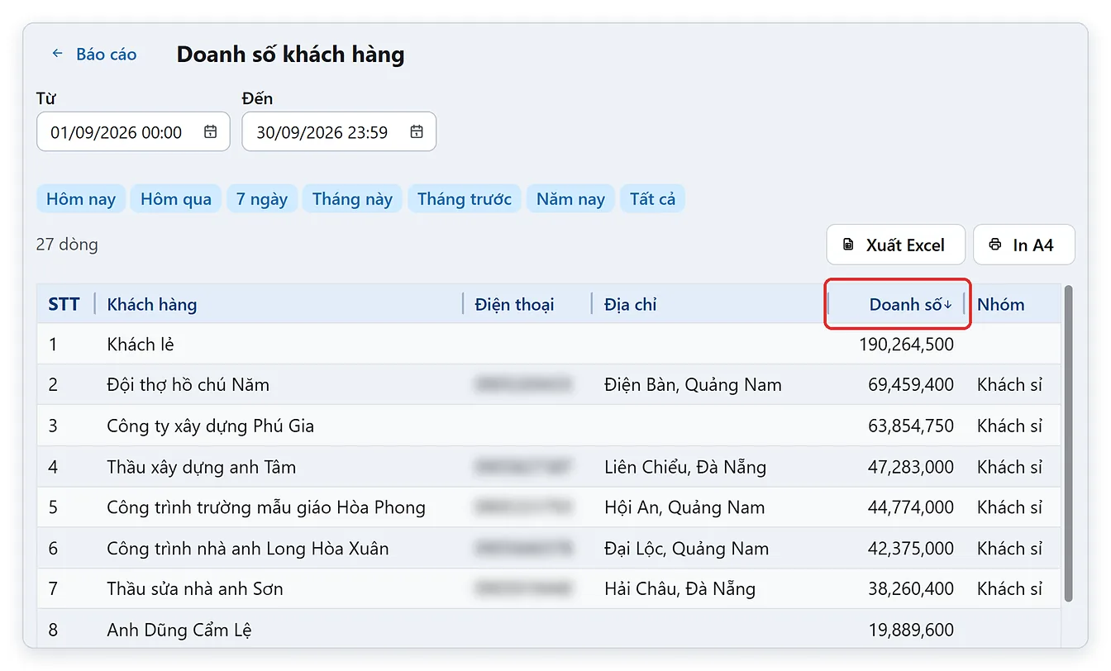
Task: Click the revenue value 47,283,000
Action: click(x=911, y=467)
